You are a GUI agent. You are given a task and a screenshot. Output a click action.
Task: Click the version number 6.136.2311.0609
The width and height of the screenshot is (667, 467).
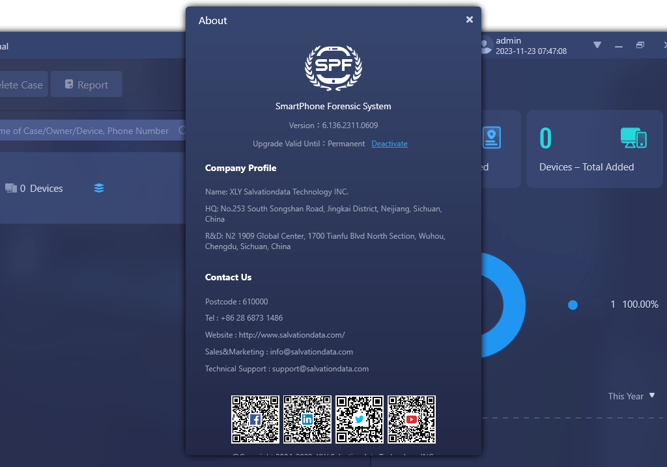coord(350,126)
